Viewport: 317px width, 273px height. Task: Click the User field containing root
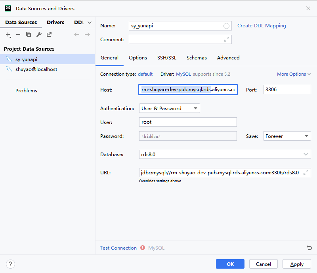[188, 122]
